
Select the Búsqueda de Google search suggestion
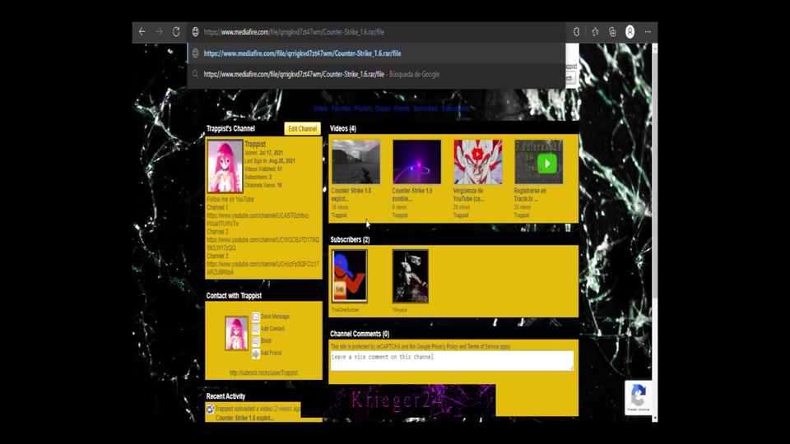coord(376,75)
